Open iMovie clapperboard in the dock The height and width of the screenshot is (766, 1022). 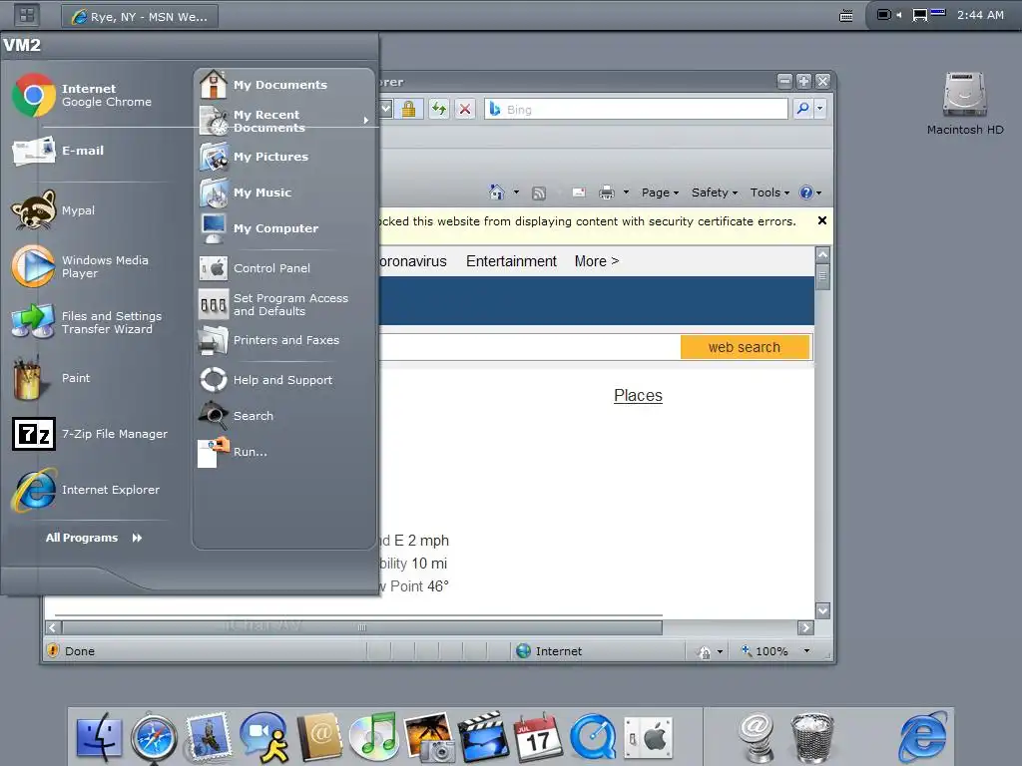(484, 737)
